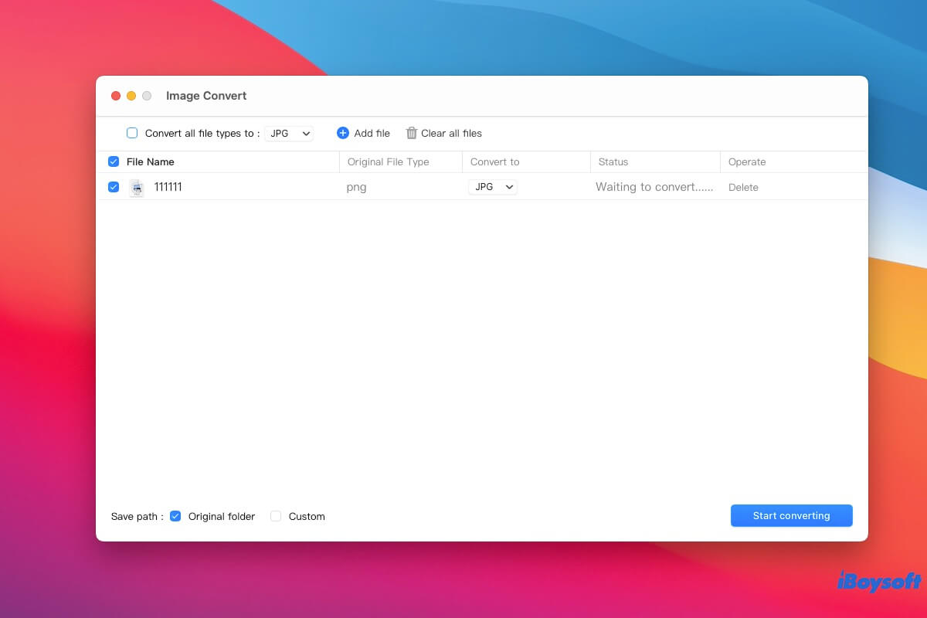The image size is (927, 618).
Task: Click the Original File Type column header
Action: click(x=388, y=162)
